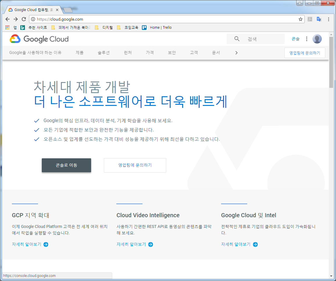Click the address bar URL field
This screenshot has width=336, height=281.
tap(167, 19)
